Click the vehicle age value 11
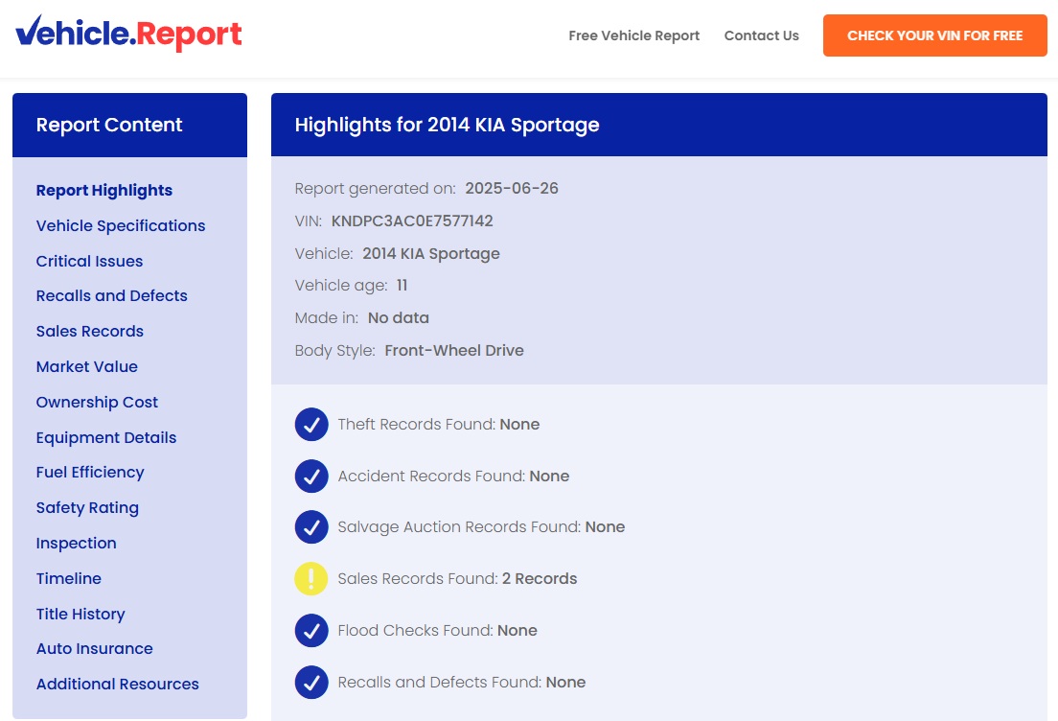 point(402,286)
